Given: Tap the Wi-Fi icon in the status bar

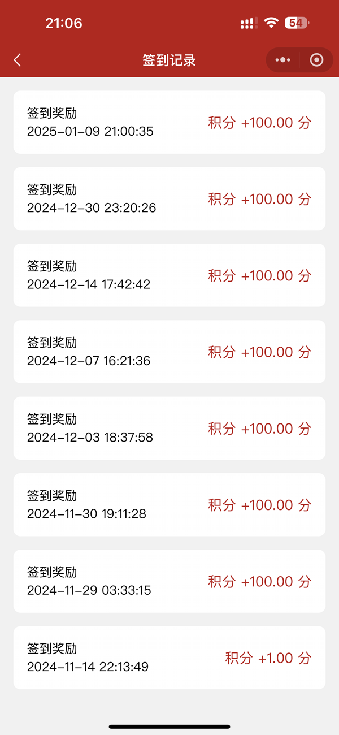Looking at the screenshot, I should click(271, 23).
